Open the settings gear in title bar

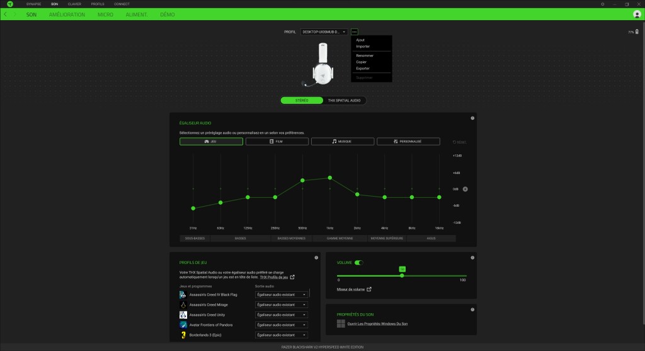pyautogui.click(x=603, y=4)
